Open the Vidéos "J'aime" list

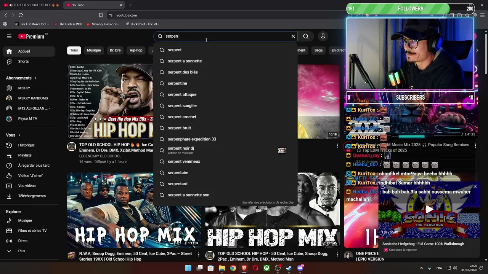30,175
